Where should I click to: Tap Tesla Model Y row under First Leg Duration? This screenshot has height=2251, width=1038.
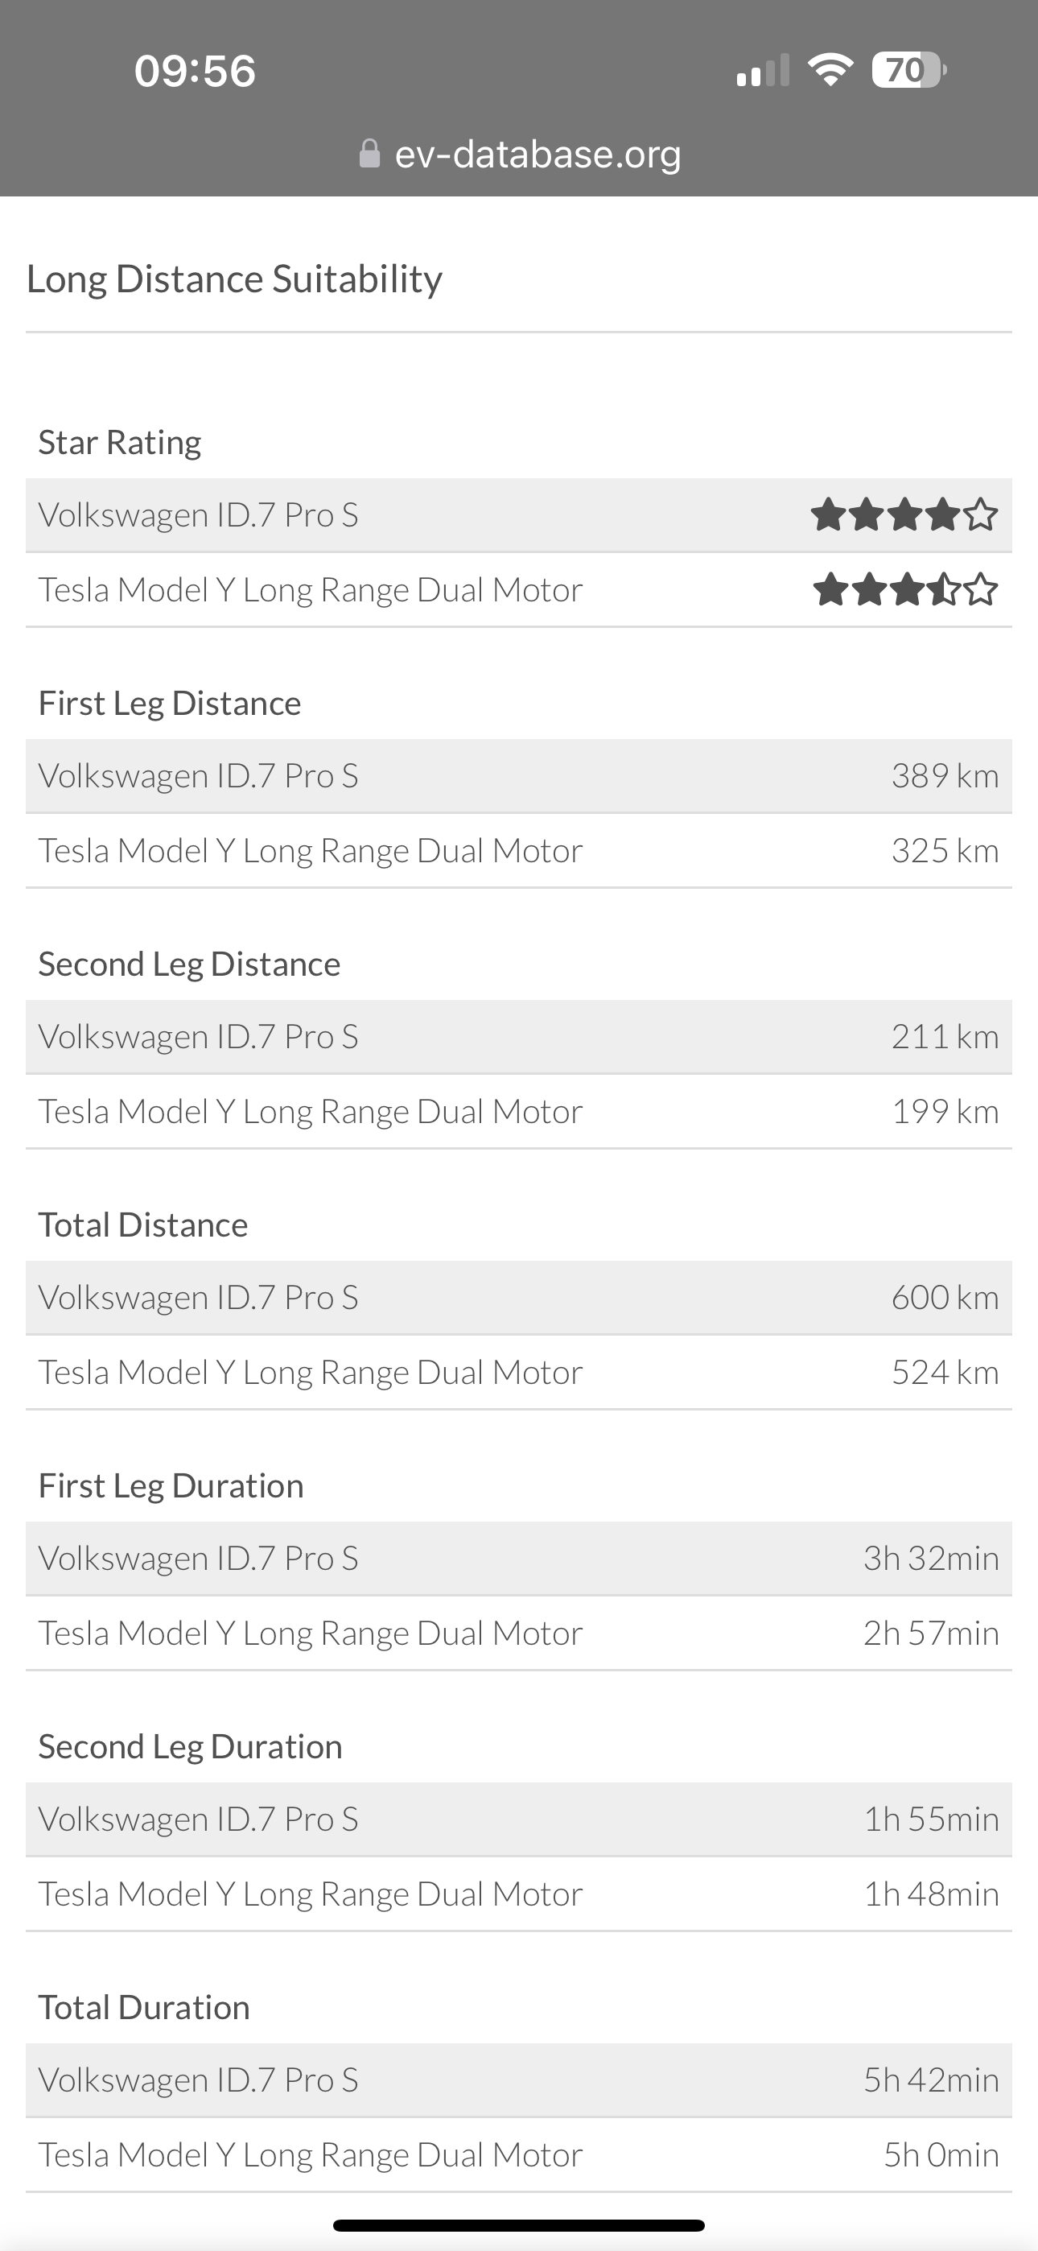point(310,1634)
